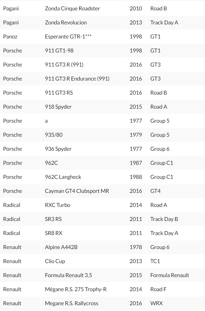This screenshot has width=205, height=311.
Task: Click the 936 Spyder entry
Action: tap(83, 149)
